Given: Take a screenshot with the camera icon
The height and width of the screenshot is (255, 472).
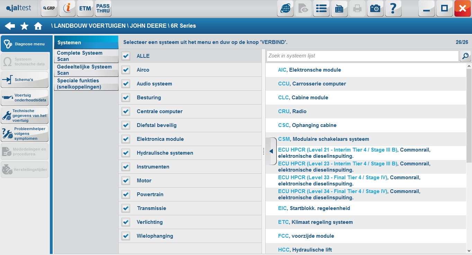Looking at the screenshot, I should click(375, 9).
